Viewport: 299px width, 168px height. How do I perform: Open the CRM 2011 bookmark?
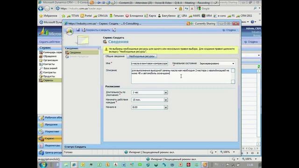point(244,16)
